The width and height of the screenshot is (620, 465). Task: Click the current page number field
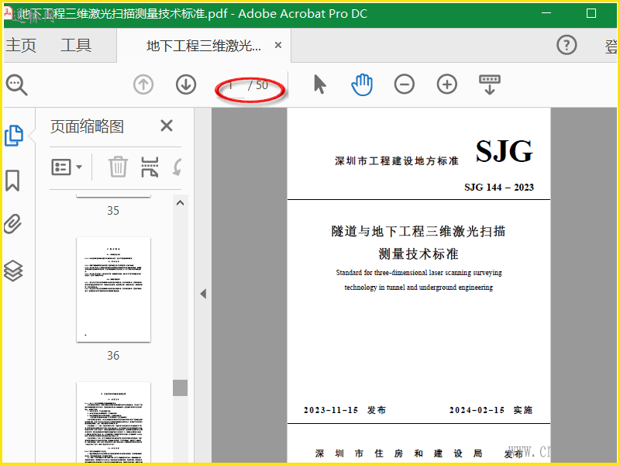coord(231,85)
